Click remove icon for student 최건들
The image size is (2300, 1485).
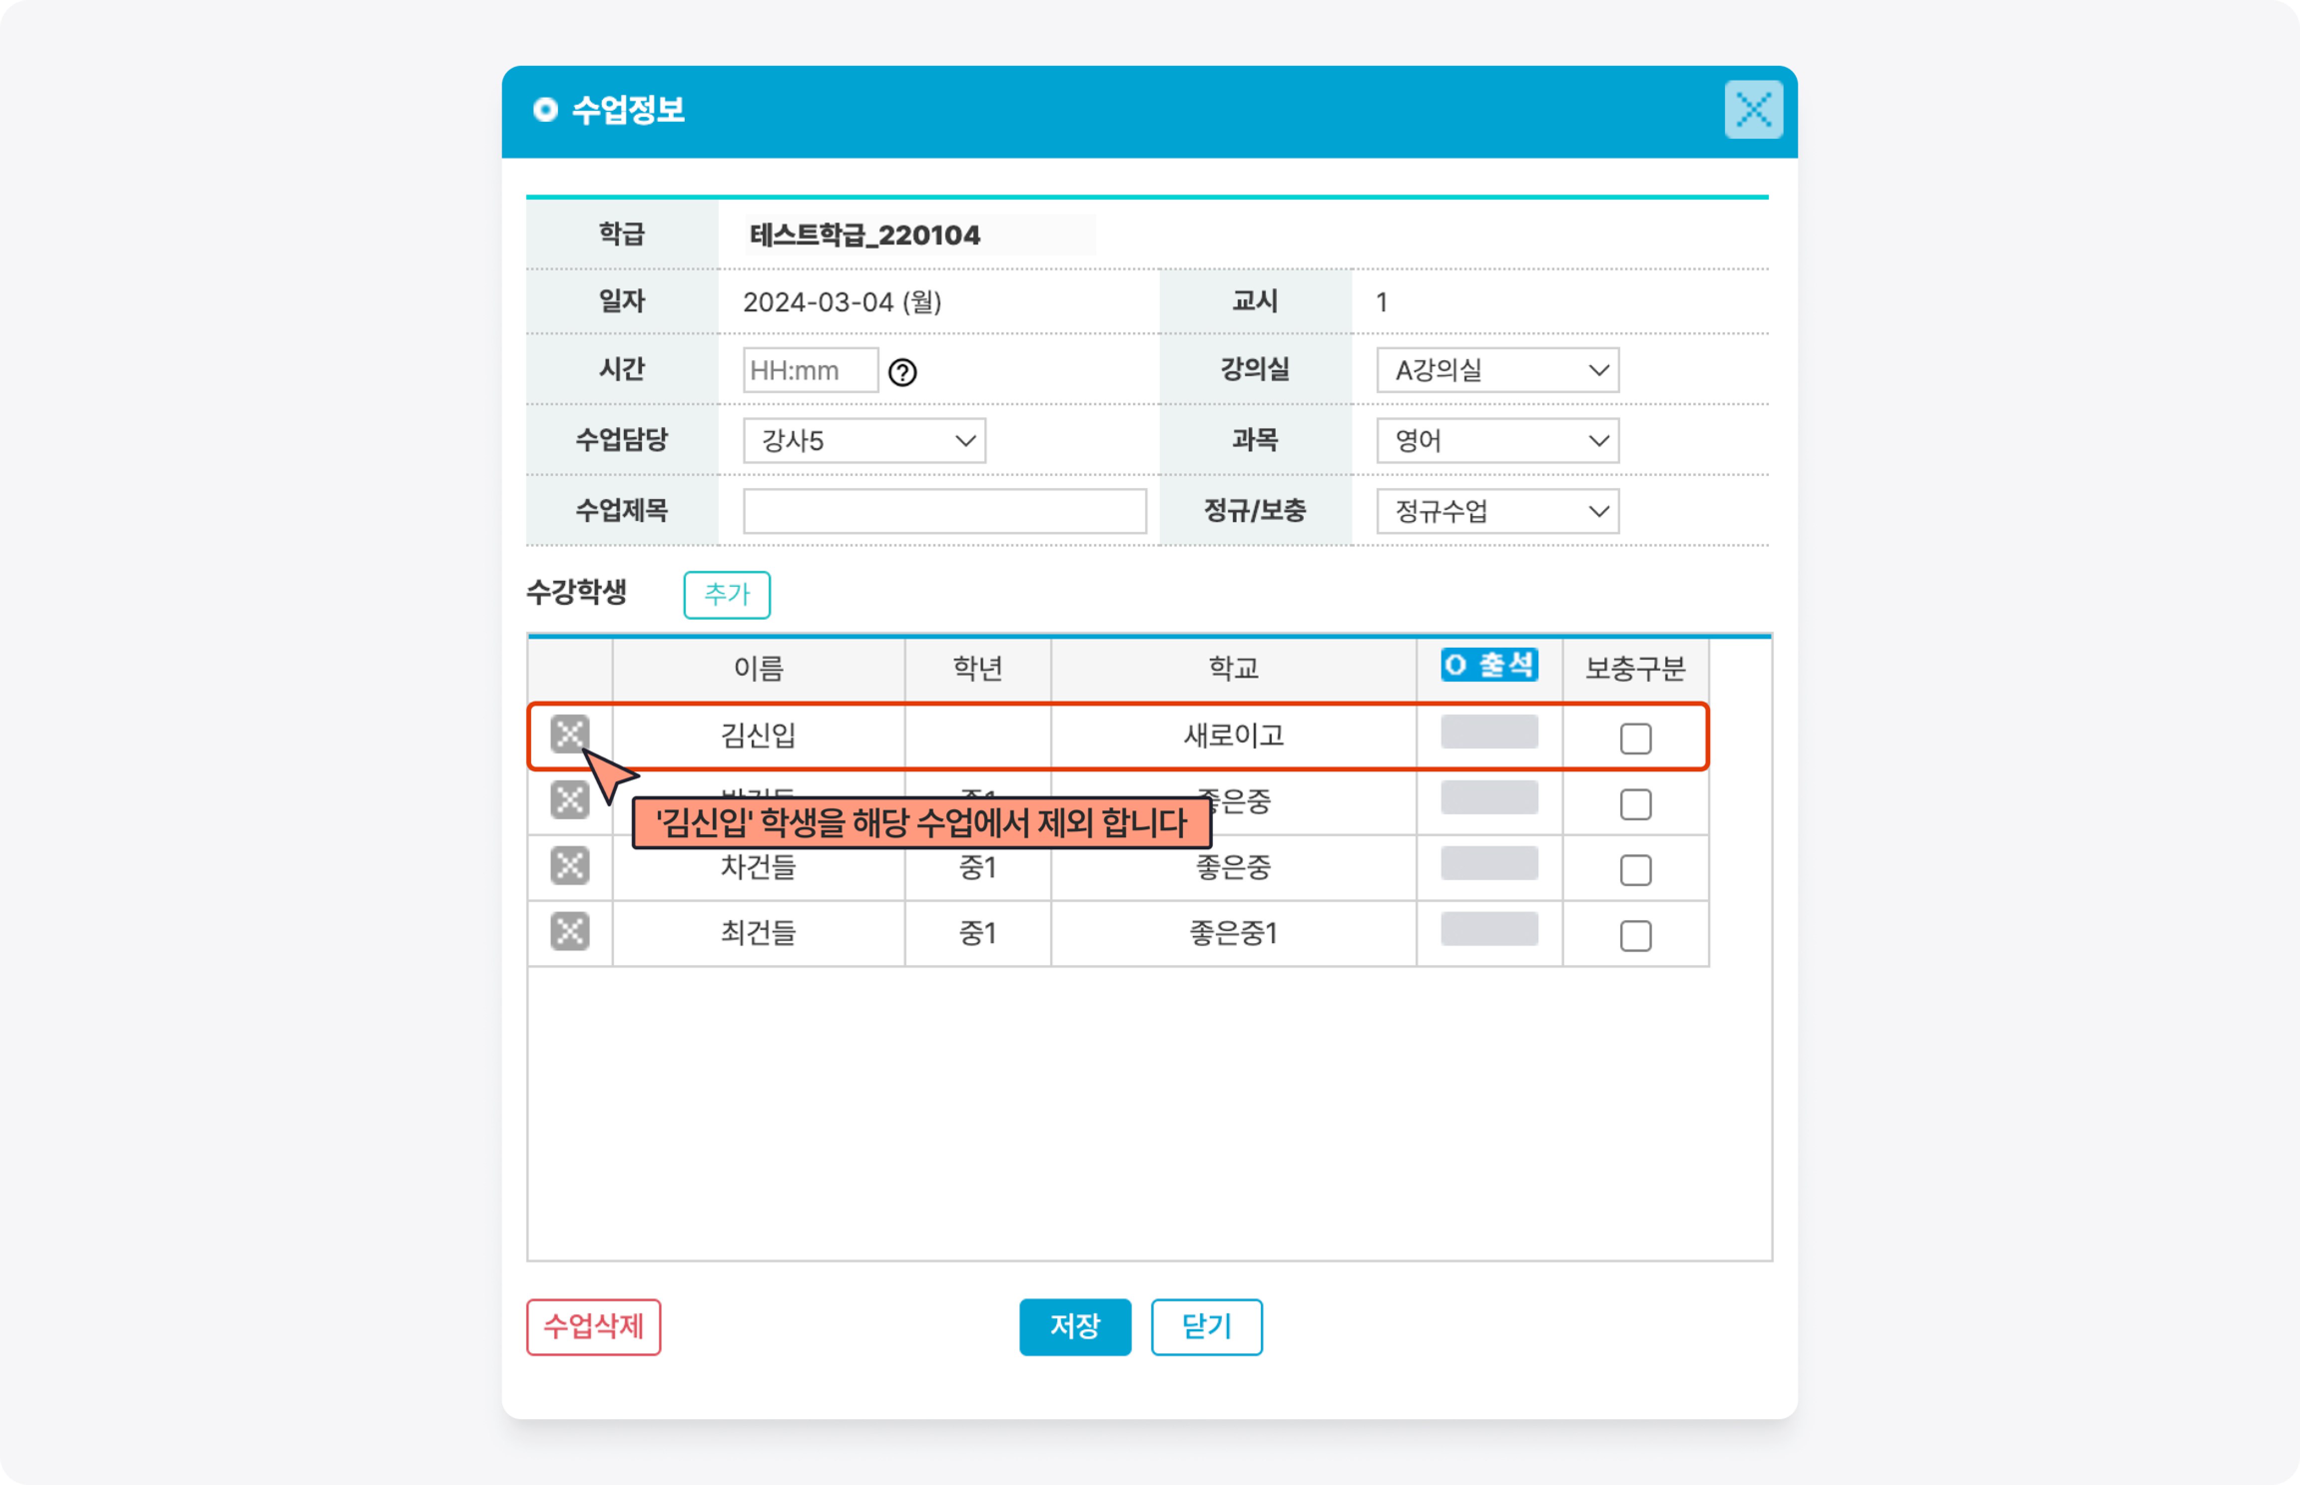pyautogui.click(x=569, y=932)
